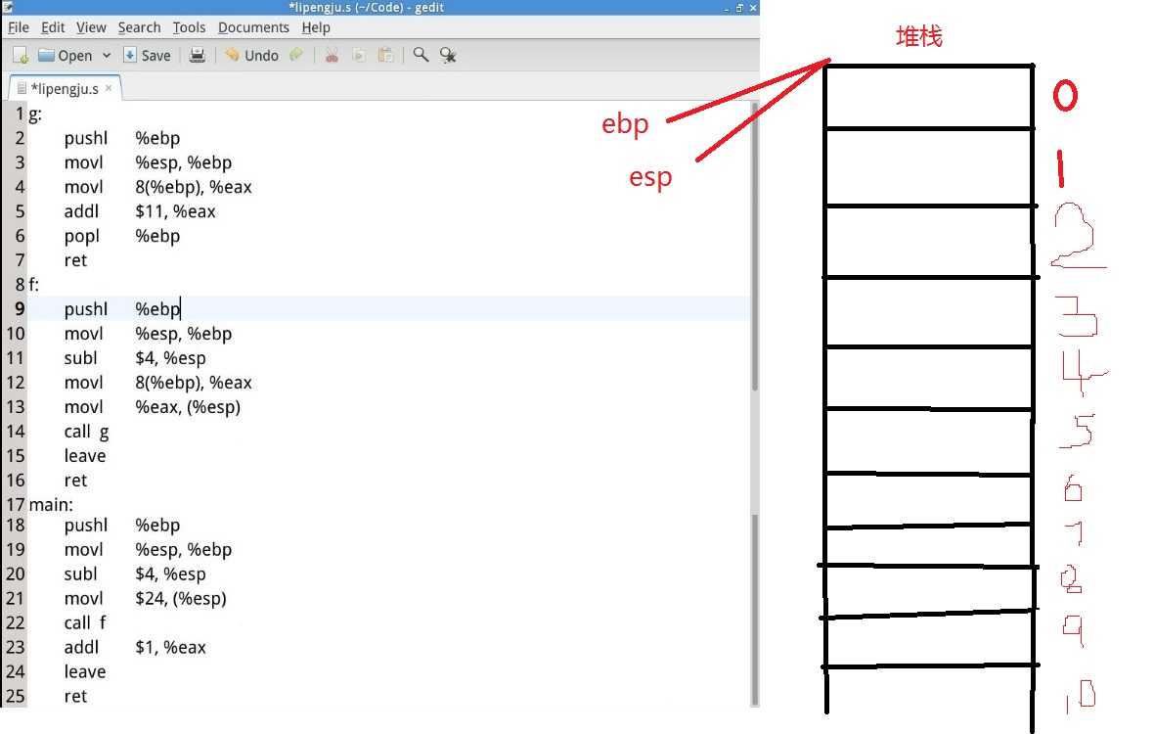Open Find and Replace icon

coord(448,55)
